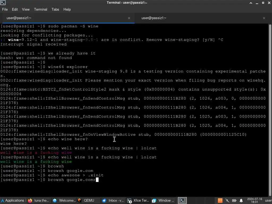
Task: Close the first terminal tab
Action: pos(129,18)
